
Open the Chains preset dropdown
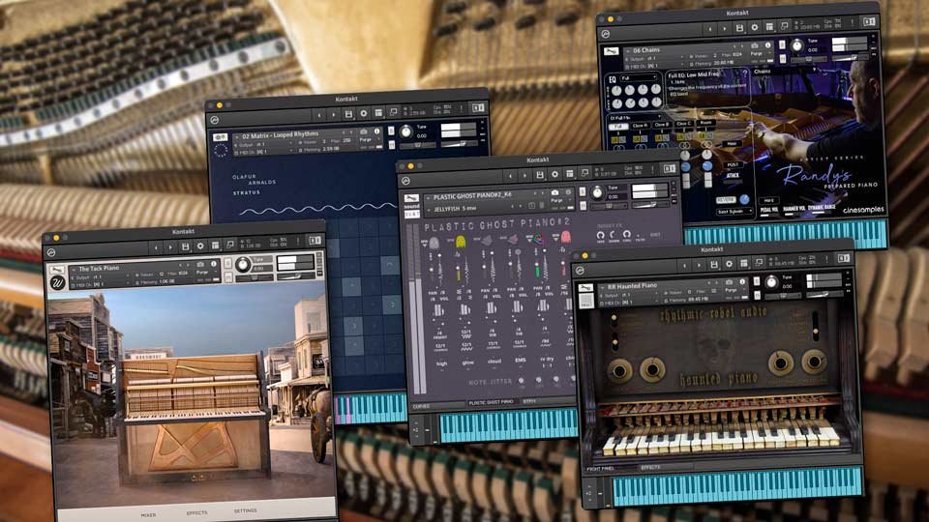785,71
